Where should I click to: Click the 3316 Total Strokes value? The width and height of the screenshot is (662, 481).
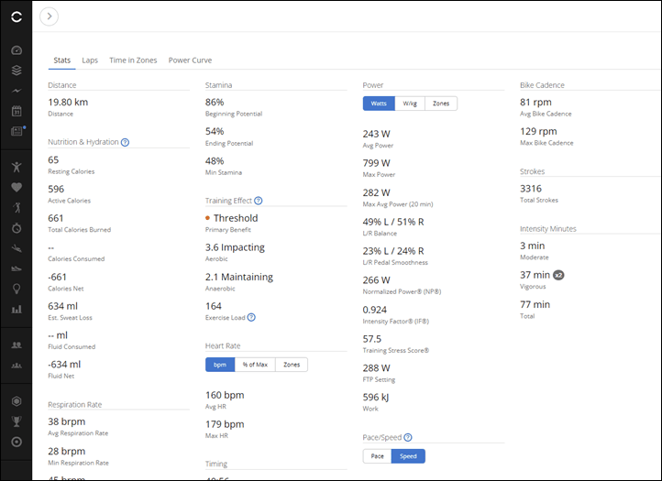click(x=531, y=189)
